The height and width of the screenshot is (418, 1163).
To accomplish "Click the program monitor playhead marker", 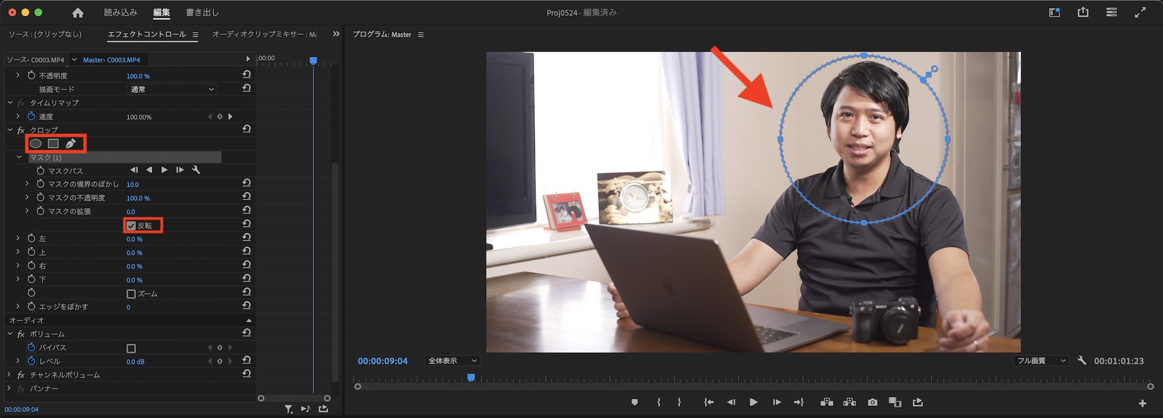I will pos(471,378).
